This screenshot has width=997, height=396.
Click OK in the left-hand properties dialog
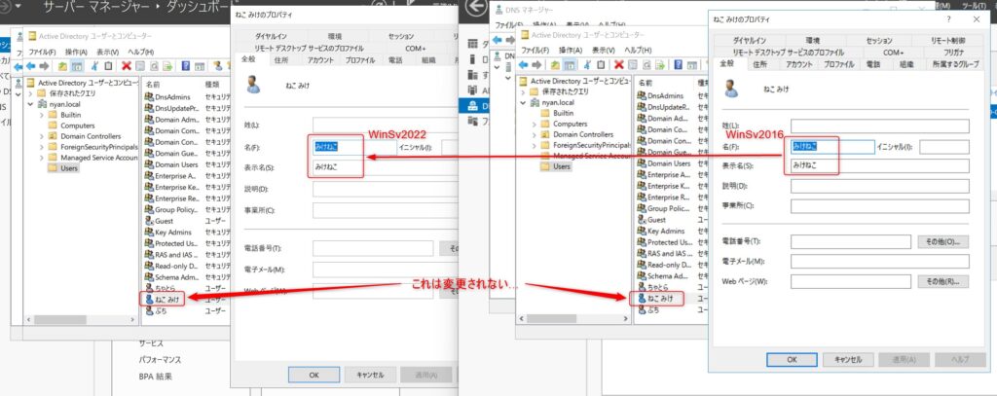(314, 373)
